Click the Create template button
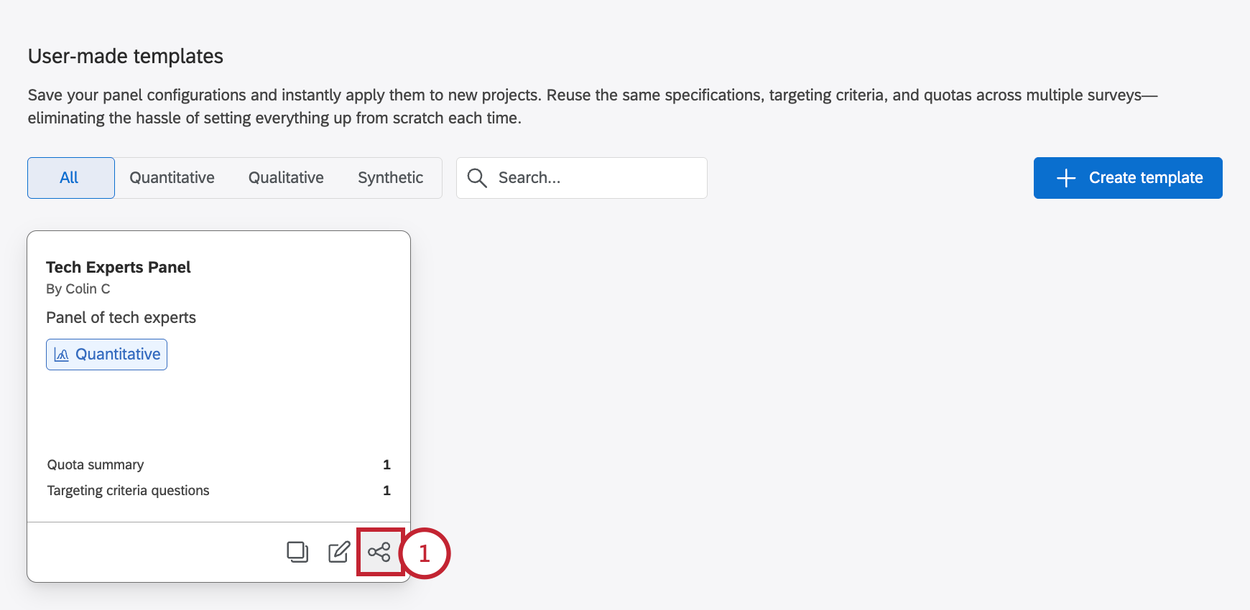Viewport: 1250px width, 610px height. 1128,178
